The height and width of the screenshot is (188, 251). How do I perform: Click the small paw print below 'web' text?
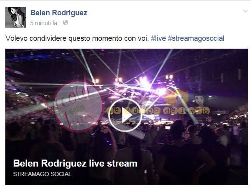pos(209,119)
